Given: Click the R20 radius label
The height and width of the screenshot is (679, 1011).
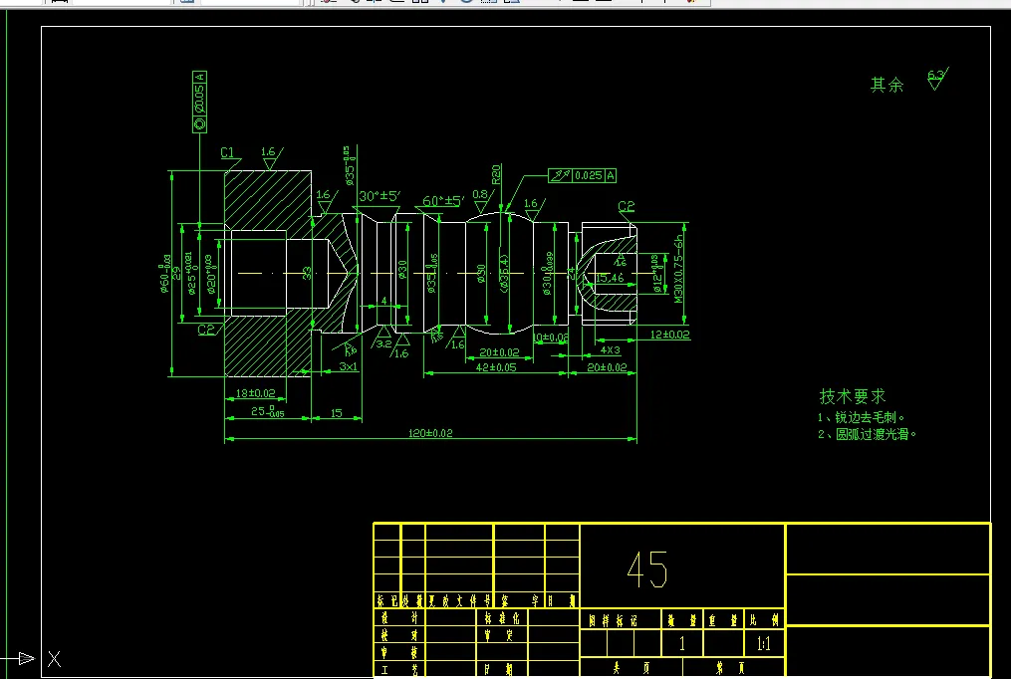Looking at the screenshot, I should click(496, 174).
